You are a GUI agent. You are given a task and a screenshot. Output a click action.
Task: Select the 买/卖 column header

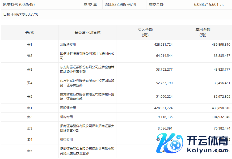(29, 32)
